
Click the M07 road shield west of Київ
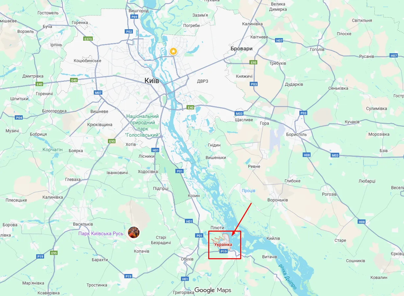98,93
